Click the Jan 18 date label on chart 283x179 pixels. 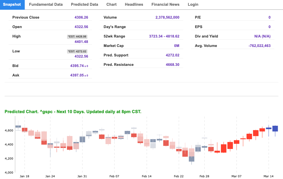pyautogui.click(x=24, y=176)
